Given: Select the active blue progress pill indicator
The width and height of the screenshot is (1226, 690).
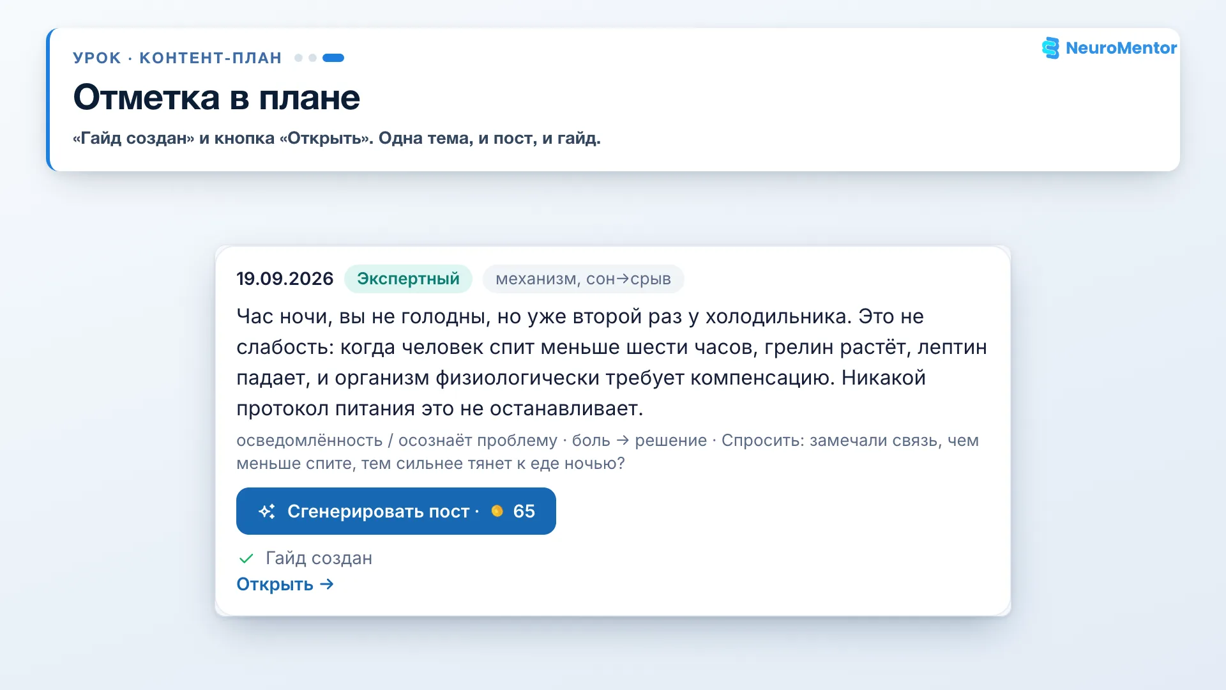Looking at the screenshot, I should 333,57.
